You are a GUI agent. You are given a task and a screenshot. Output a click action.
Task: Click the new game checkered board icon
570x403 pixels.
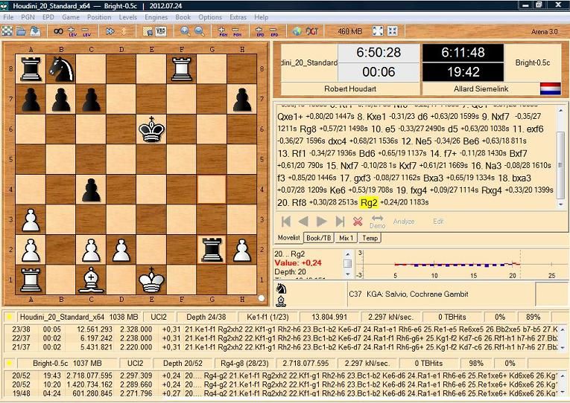pos(7,31)
